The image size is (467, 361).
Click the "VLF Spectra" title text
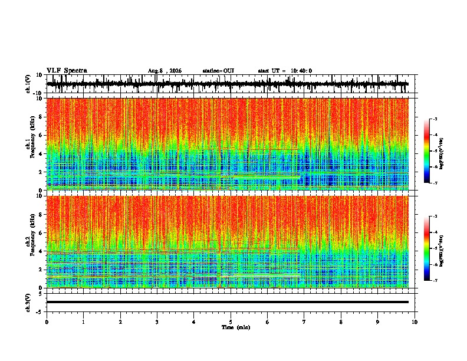[x=67, y=71]
